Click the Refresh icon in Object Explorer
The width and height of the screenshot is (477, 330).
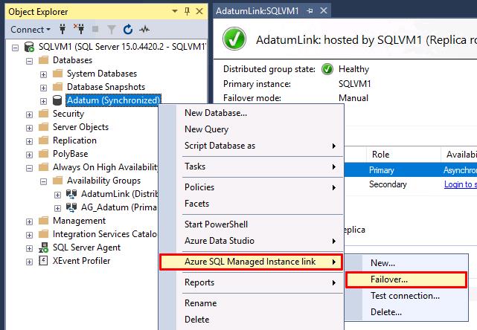point(128,30)
